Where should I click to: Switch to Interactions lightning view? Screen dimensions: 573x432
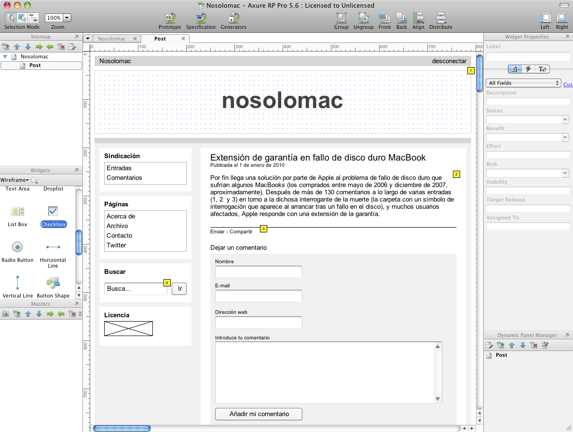pos(529,68)
